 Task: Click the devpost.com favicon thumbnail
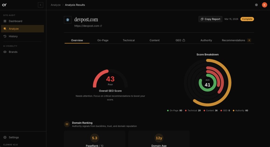tap(68, 20)
